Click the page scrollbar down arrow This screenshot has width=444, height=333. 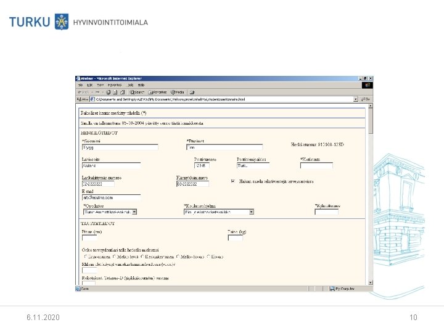370,282
